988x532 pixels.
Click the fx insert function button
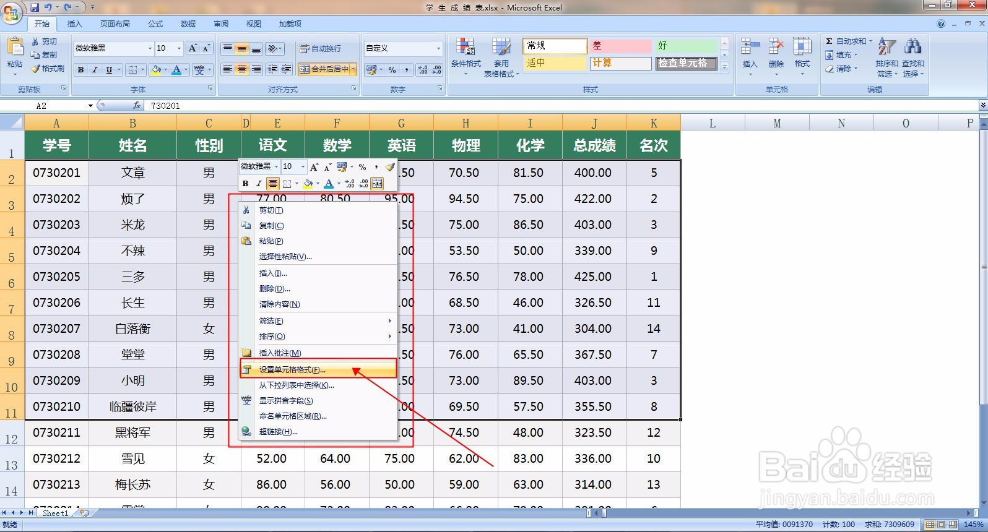pos(137,106)
